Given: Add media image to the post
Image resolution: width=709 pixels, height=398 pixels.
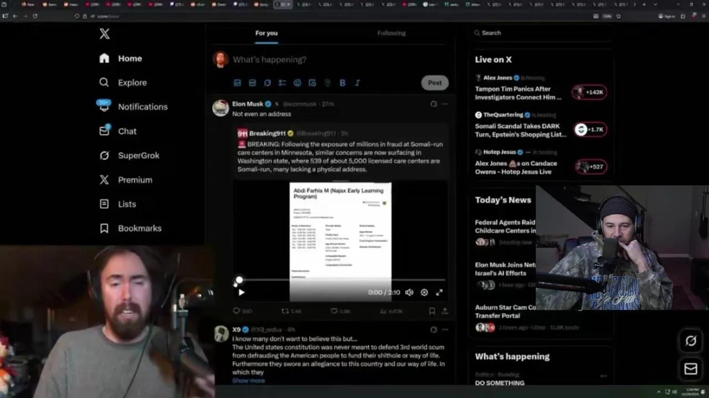Looking at the screenshot, I should pos(237,83).
